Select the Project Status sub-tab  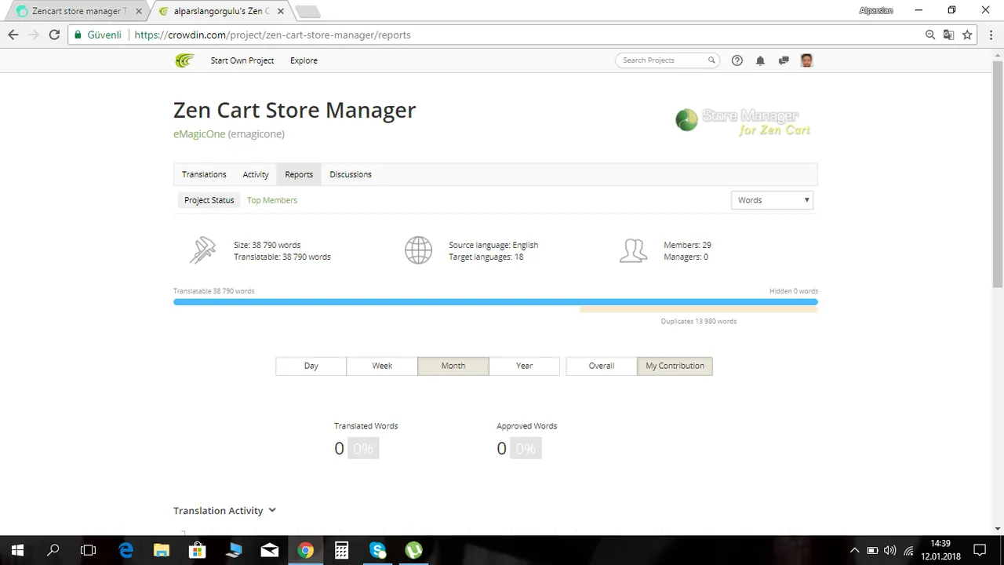point(209,200)
